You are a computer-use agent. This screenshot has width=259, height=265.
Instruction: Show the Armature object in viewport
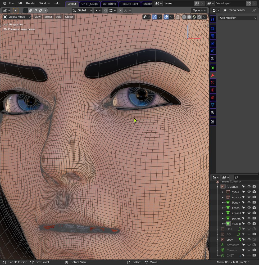[x=249, y=245]
